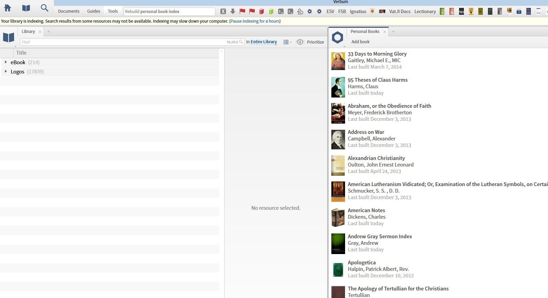Select the Library tab
Image resolution: width=548 pixels, height=298 pixels.
point(28,31)
